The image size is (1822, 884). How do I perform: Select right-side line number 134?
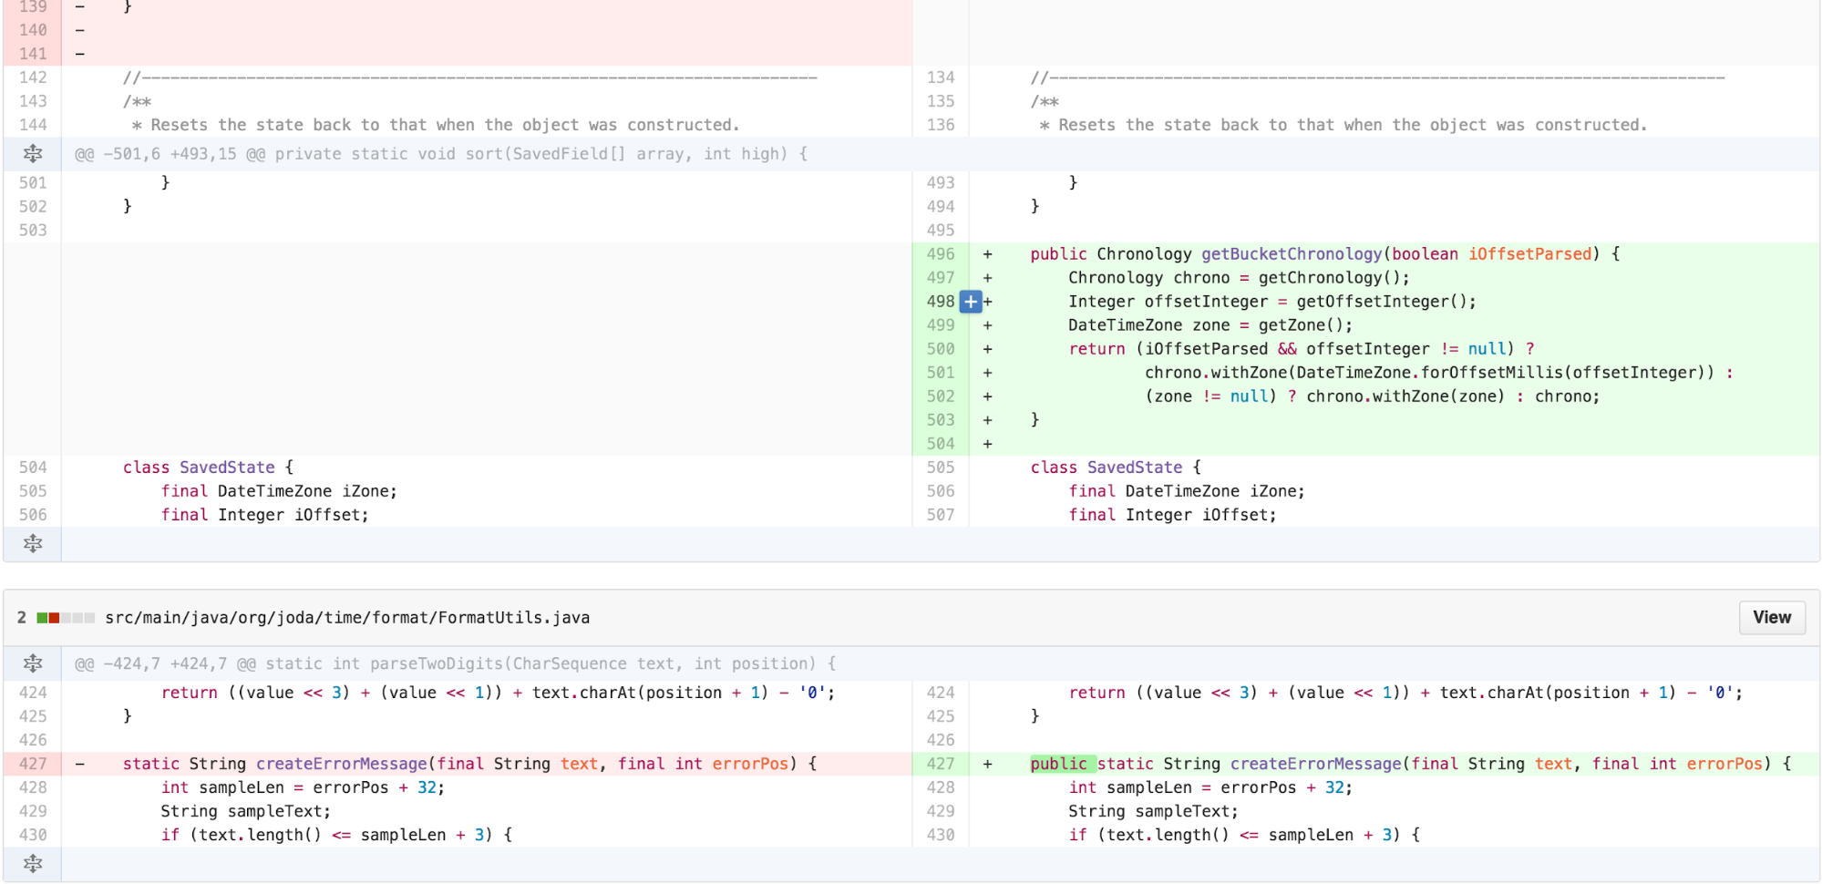[941, 77]
